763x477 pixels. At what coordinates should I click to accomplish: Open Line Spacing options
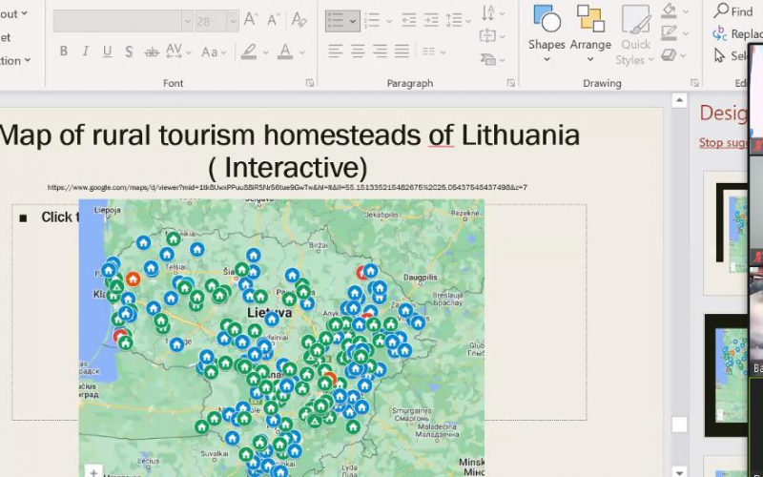(x=458, y=20)
